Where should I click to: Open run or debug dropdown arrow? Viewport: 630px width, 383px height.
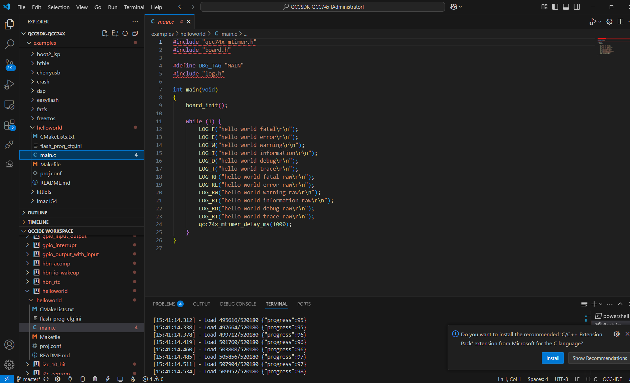tap(600, 22)
